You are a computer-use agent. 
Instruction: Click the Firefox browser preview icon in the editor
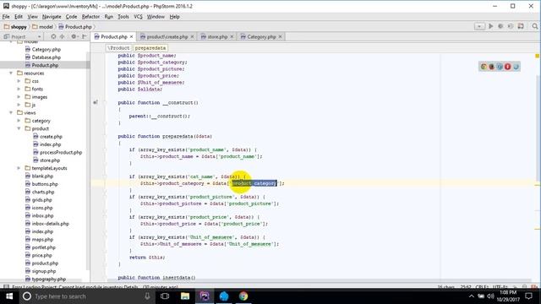492,67
